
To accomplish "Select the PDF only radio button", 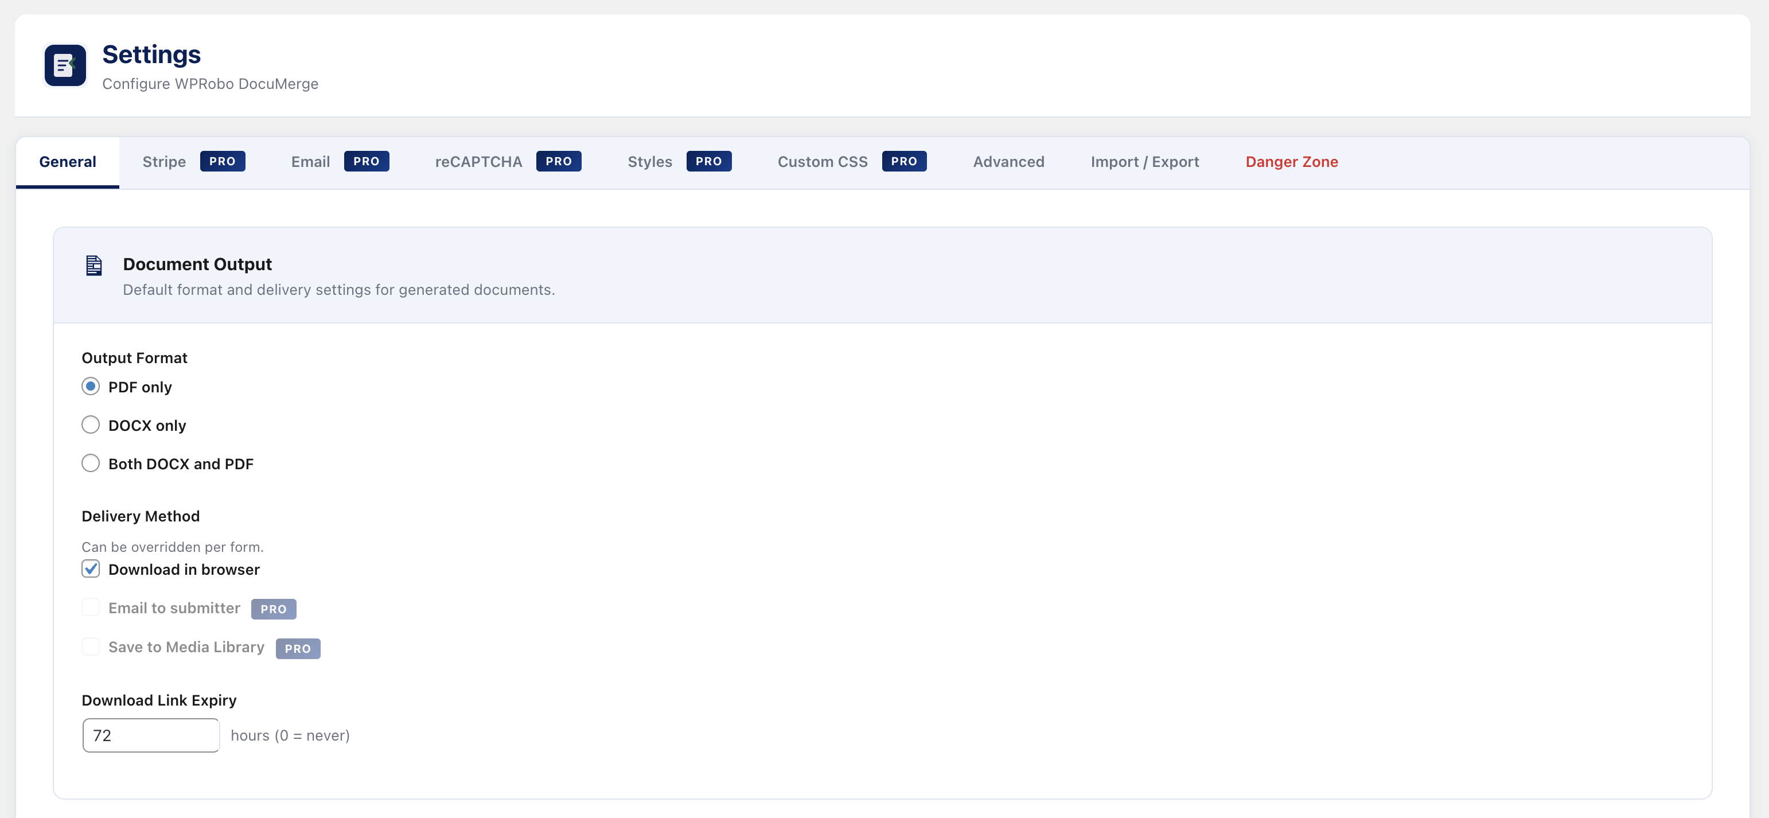I will (91, 387).
